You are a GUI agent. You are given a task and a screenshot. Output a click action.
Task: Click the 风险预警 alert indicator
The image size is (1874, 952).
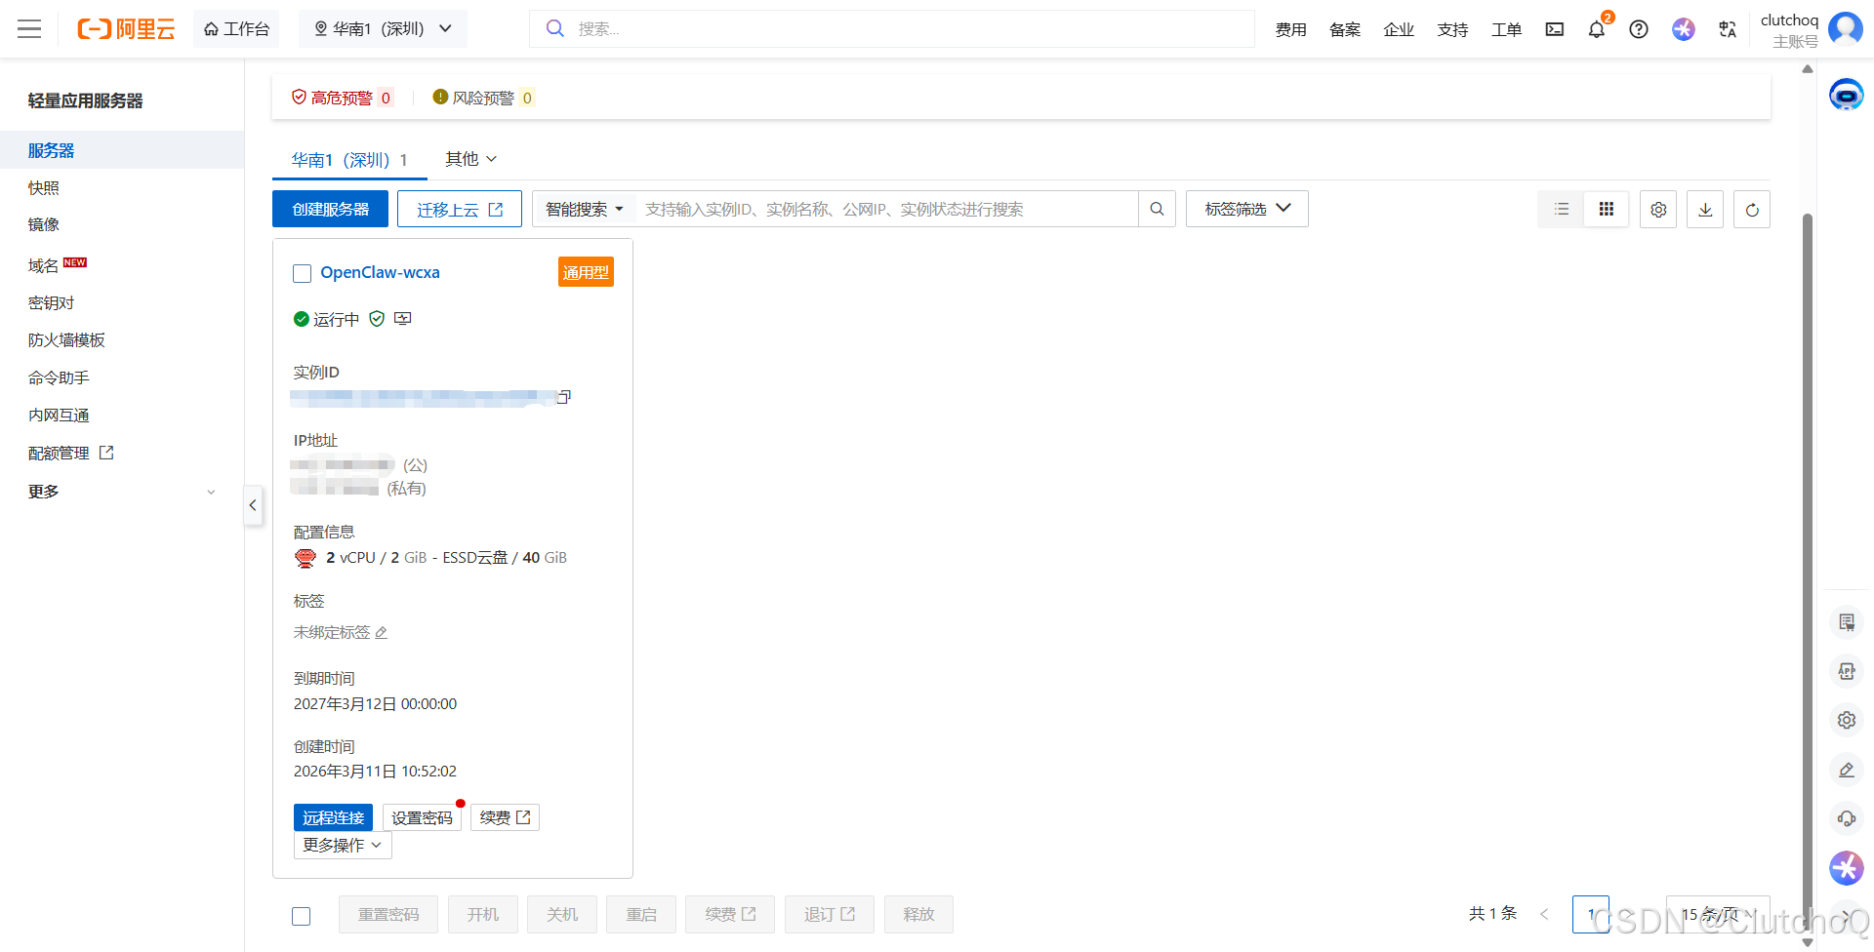[483, 98]
